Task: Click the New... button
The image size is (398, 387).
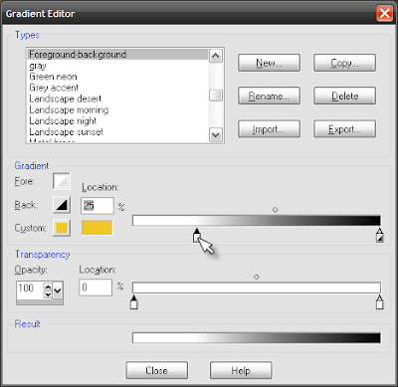Action: [x=269, y=63]
